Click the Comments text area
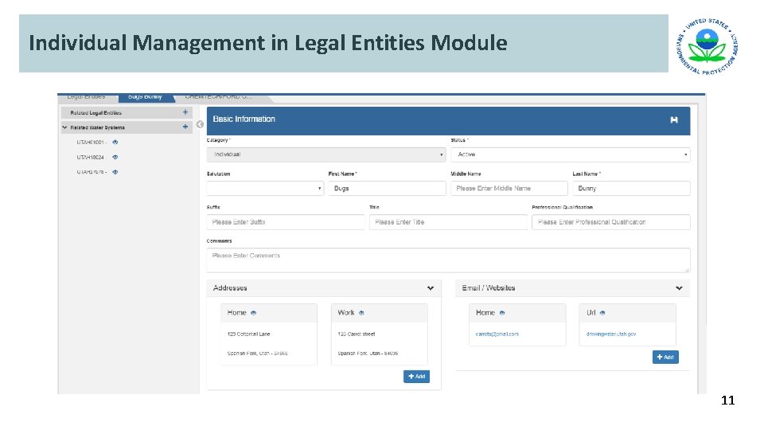This screenshot has height=430, width=764. (x=448, y=260)
